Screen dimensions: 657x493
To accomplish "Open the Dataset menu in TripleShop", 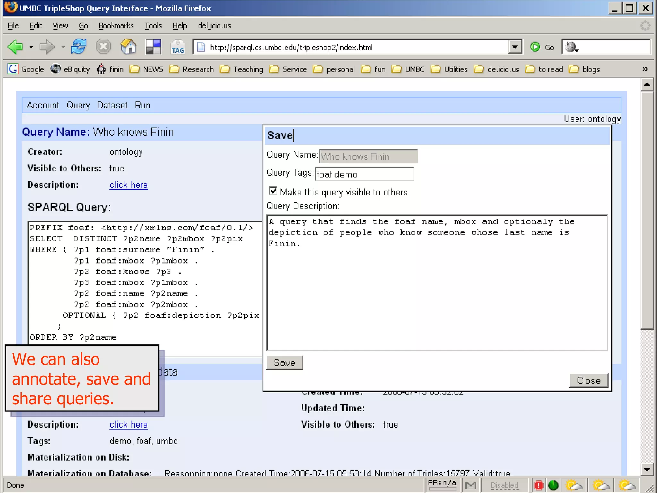I will tap(112, 105).
